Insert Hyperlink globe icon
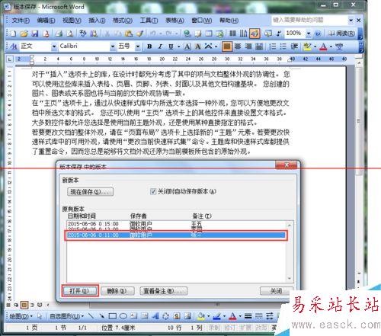This screenshot has height=336, width=381. (187, 34)
